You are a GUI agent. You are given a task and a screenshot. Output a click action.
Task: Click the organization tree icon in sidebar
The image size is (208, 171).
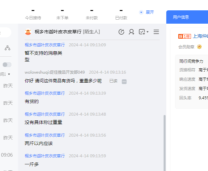click(7, 48)
